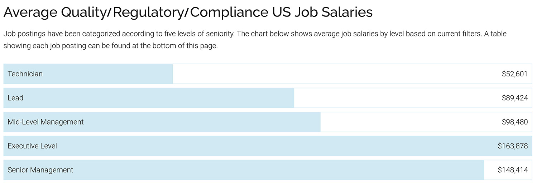Click the middle of Senior Management's blue fill
This screenshot has width=537, height=187.
[244, 170]
